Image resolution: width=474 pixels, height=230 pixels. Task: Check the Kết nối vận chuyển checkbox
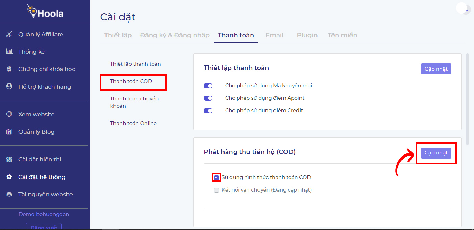(x=217, y=190)
